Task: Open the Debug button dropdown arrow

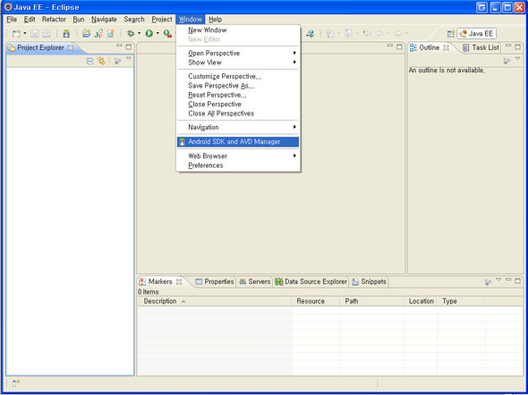Action: tap(139, 33)
